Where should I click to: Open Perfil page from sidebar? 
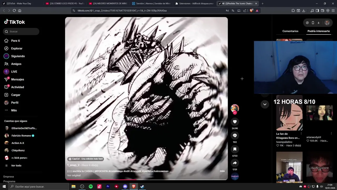14,103
